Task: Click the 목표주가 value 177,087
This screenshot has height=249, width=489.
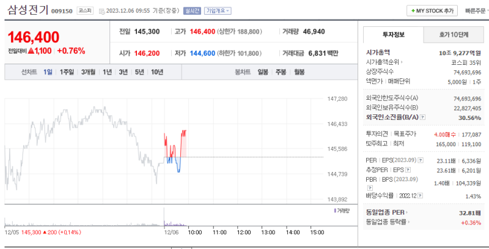Action: (472, 135)
